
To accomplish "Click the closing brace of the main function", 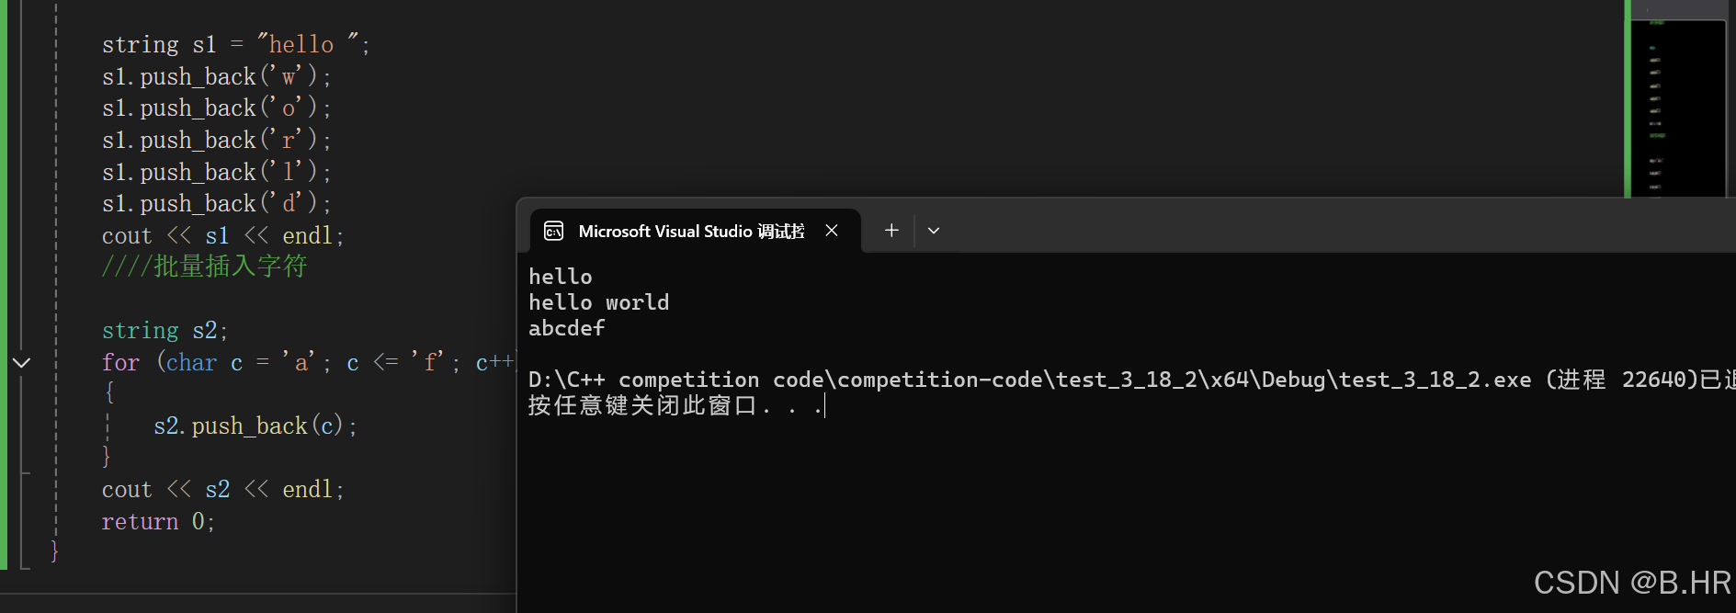I will click(54, 551).
